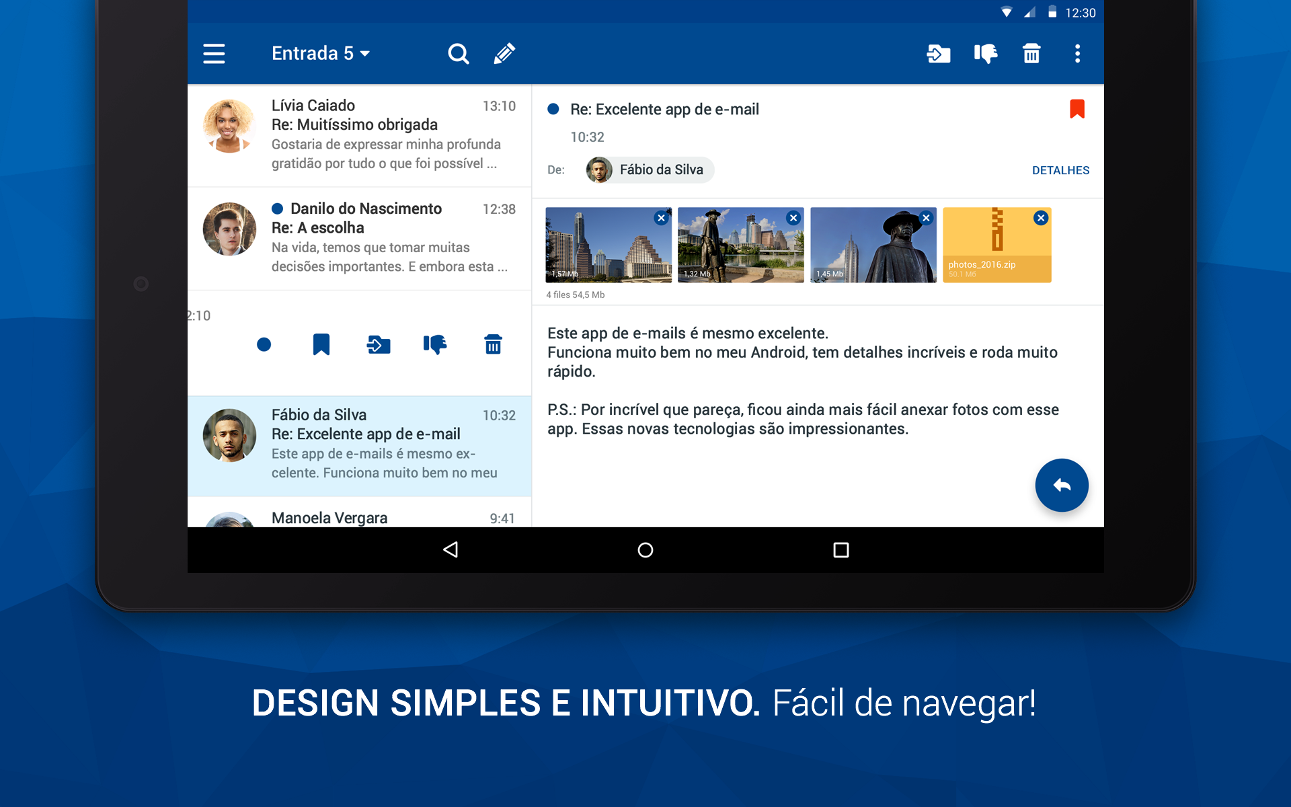The image size is (1291, 807).
Task: Toggle the red bookmark flag on message
Action: pos(1077,109)
